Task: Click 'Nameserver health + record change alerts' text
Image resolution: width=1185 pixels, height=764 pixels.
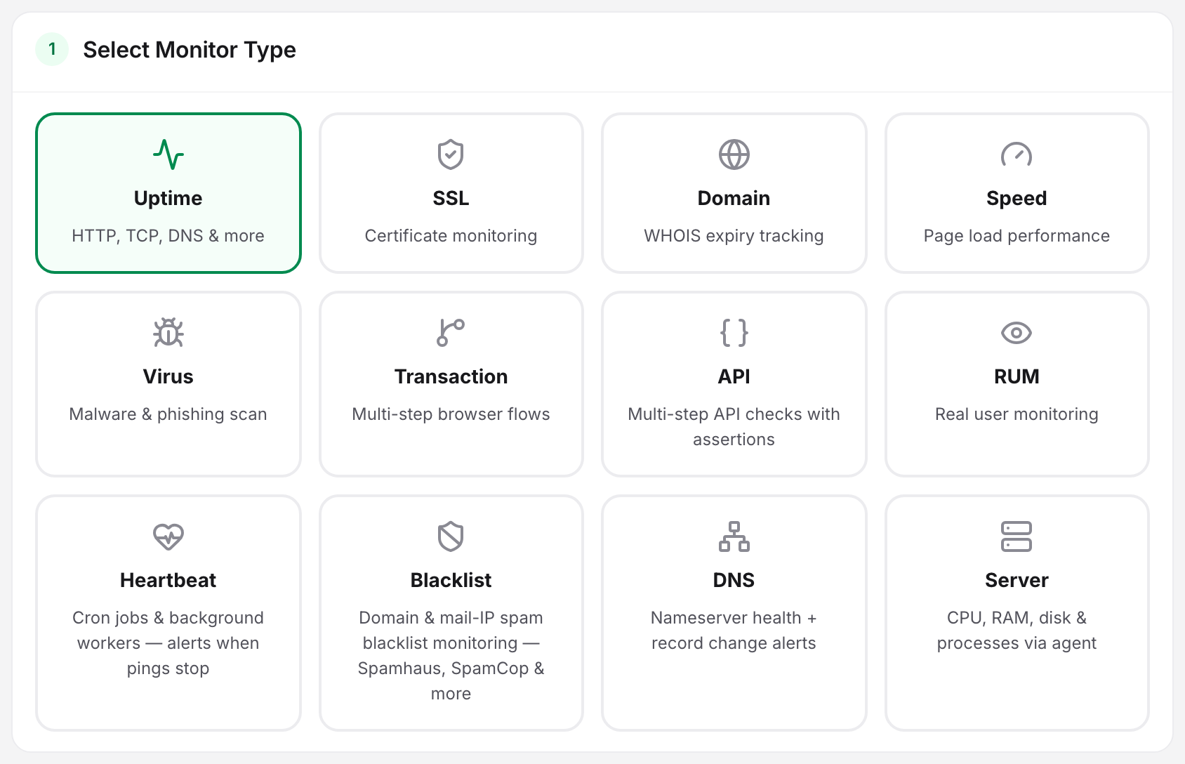Action: click(734, 631)
